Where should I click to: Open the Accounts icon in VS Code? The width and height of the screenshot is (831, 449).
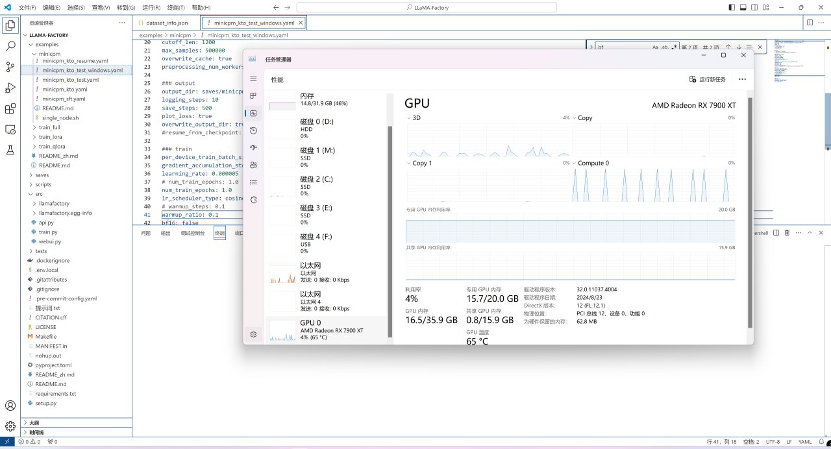[10, 406]
